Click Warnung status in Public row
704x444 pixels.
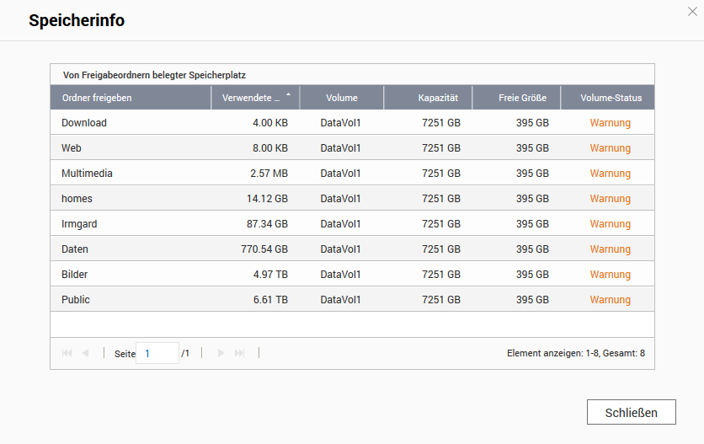[x=611, y=299]
